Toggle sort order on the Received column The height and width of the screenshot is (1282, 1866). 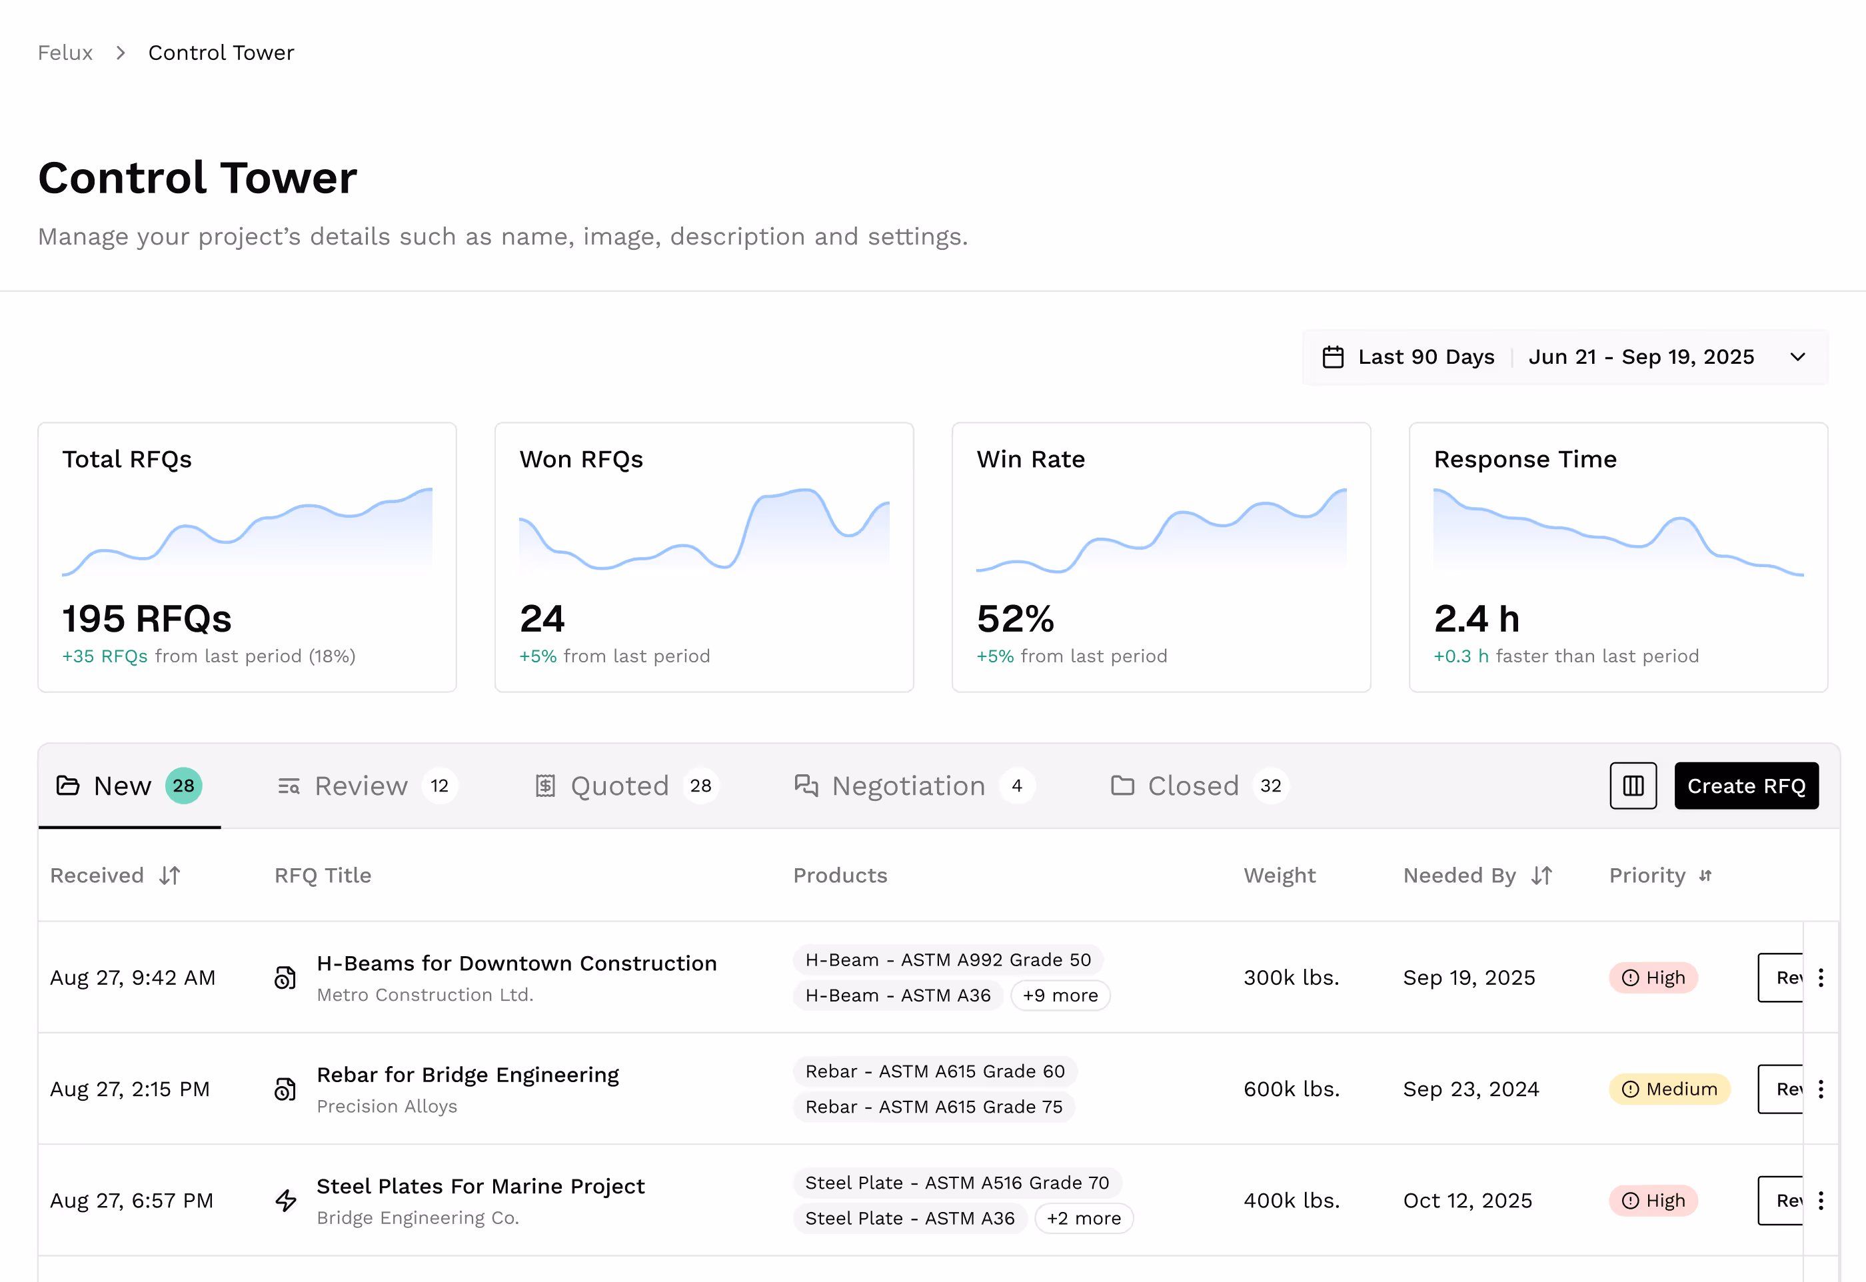click(x=169, y=876)
